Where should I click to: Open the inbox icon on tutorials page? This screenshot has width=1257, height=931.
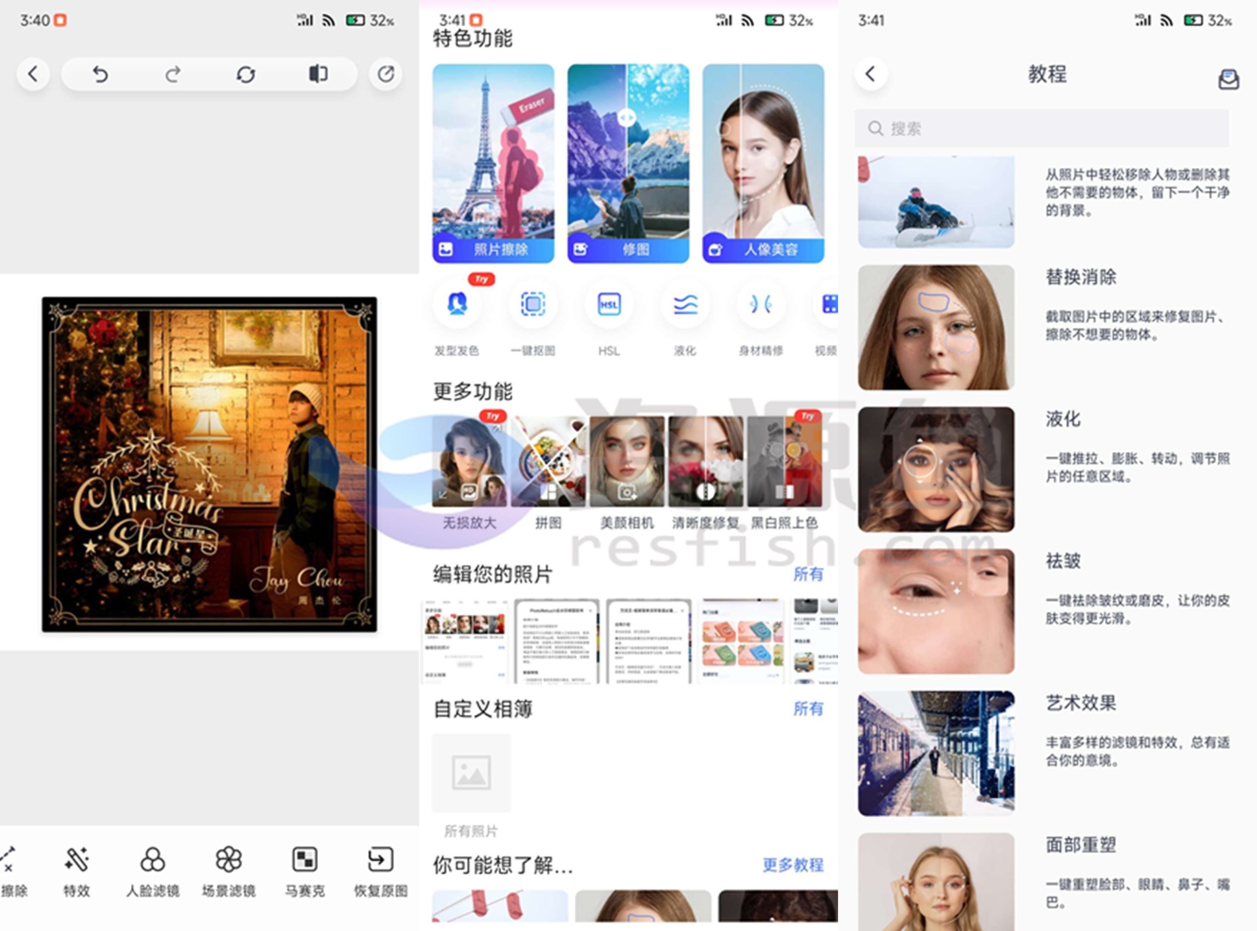click(1228, 79)
